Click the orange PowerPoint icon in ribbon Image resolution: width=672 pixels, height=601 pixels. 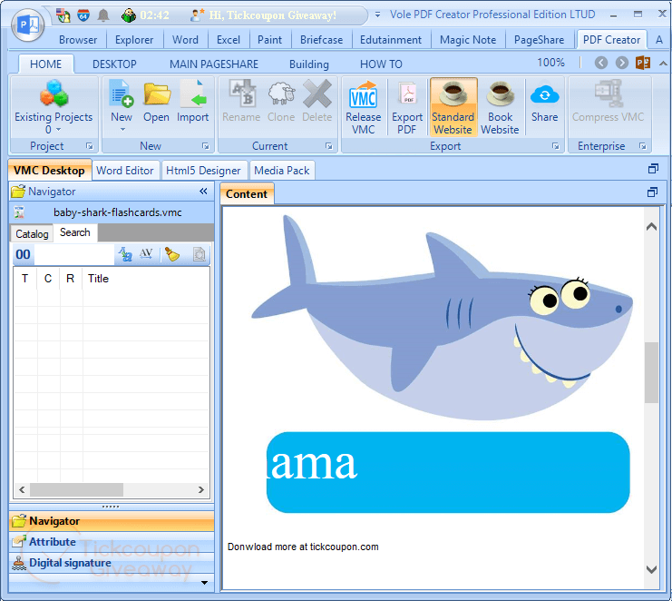[643, 63]
